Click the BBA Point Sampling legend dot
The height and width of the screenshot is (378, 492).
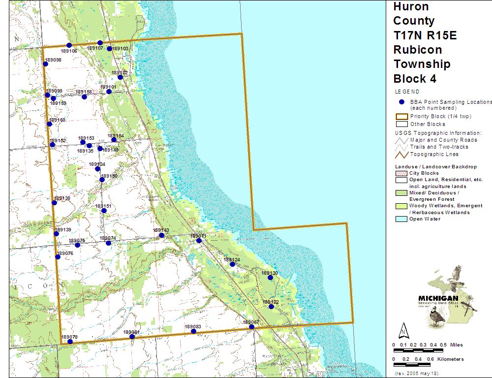pos(401,102)
